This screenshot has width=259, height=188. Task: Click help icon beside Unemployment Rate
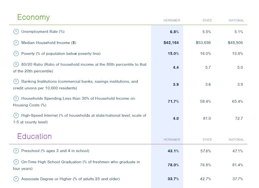tap(16, 32)
